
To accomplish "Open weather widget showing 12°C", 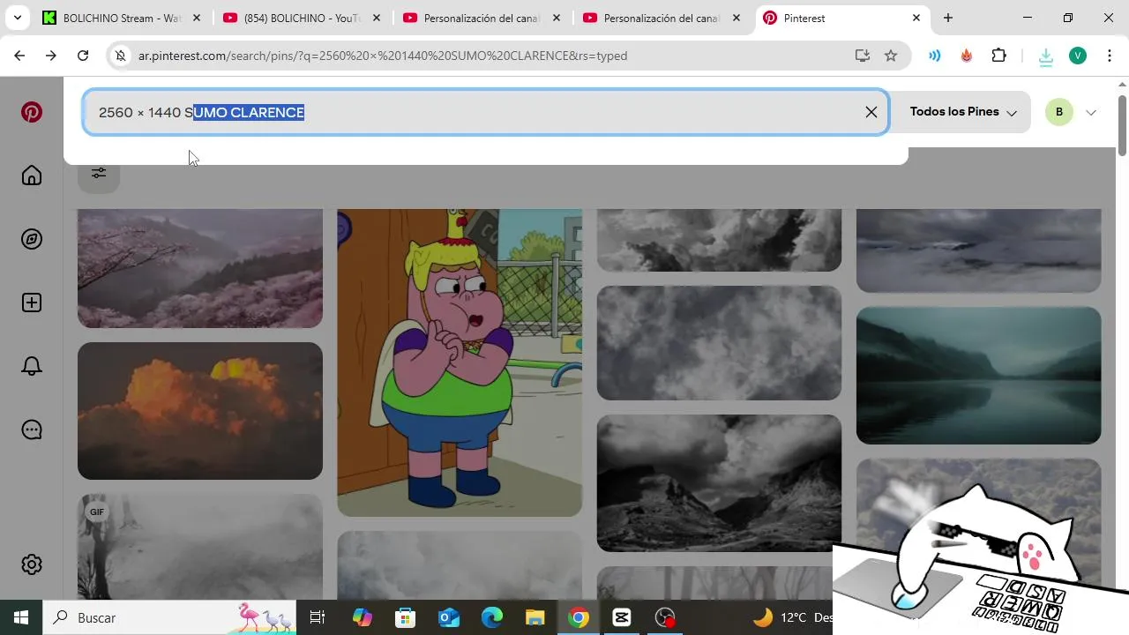I will click(792, 617).
